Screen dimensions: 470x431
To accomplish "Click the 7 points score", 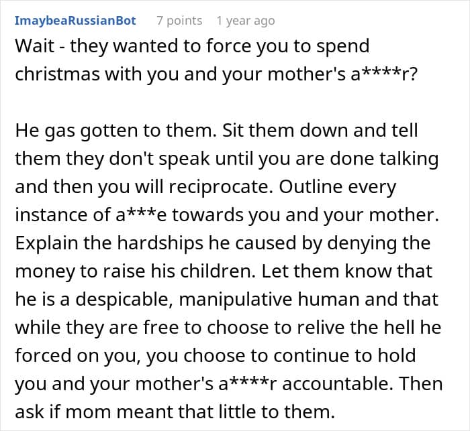I will [x=179, y=21].
